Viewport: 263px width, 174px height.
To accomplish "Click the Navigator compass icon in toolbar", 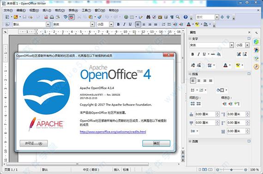I will click(x=154, y=17).
